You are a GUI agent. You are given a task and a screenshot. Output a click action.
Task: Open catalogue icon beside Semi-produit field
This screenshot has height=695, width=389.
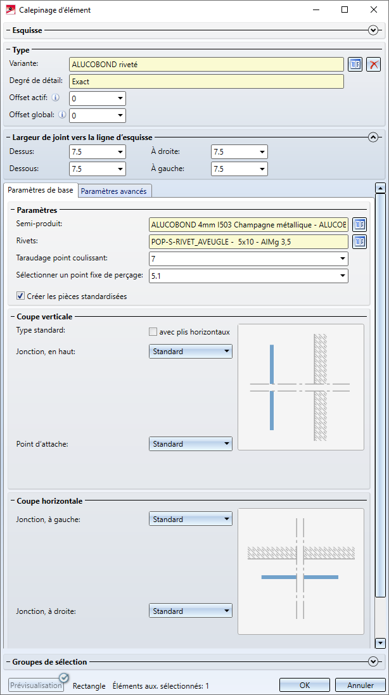point(359,225)
